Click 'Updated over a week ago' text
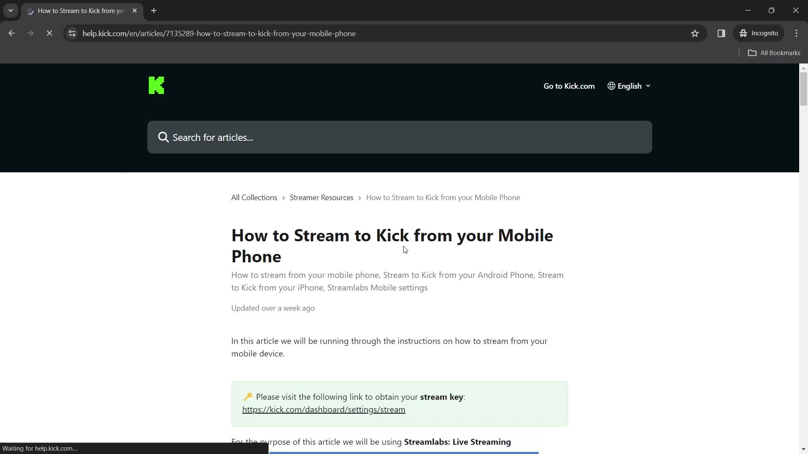 click(x=273, y=308)
